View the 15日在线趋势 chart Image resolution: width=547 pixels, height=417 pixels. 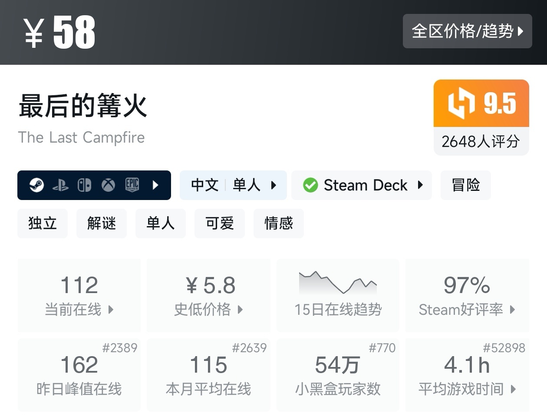(x=338, y=296)
